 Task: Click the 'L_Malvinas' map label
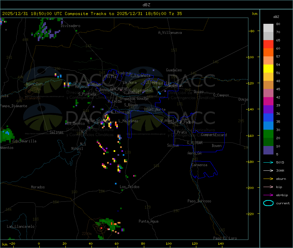128,121
